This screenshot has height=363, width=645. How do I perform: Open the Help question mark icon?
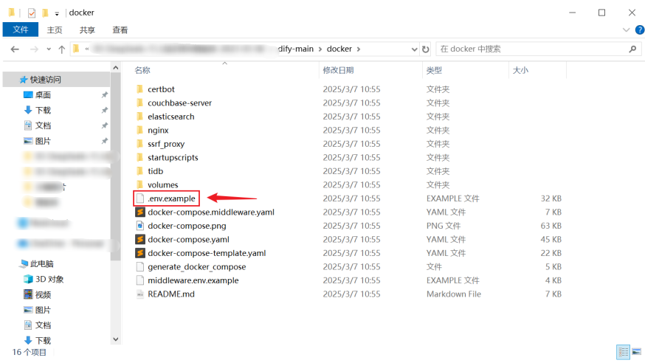click(x=640, y=30)
